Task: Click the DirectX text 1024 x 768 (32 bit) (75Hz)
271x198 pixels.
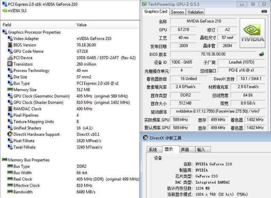Action: tap(222, 195)
